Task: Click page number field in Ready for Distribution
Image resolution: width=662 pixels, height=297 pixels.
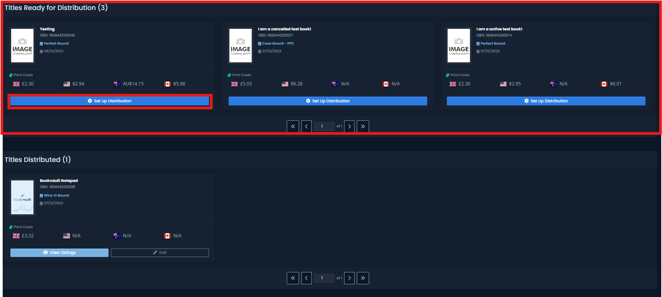Action: pos(324,126)
